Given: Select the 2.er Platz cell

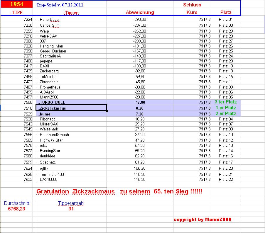Looking at the screenshot, I should click(x=226, y=114).
